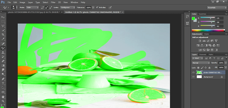The height and width of the screenshot is (108, 228).
Task: Switch to the Swatches tab
Action: (202, 14)
